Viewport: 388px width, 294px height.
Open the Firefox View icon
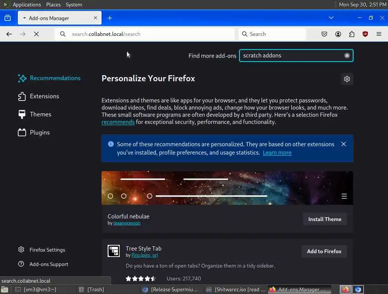[x=8, y=18]
